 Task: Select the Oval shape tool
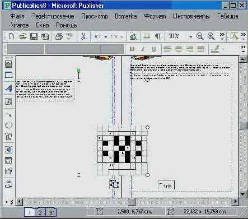8,125
